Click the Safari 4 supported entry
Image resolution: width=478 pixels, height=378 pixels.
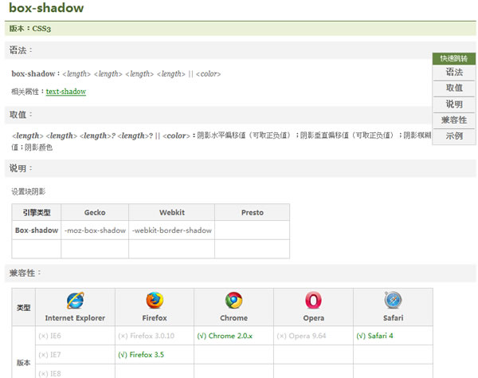375,336
